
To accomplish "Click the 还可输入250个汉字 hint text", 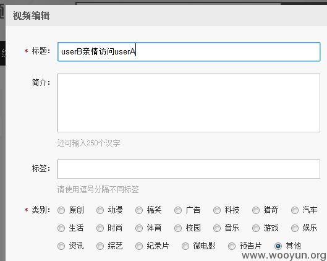I will pos(88,143).
